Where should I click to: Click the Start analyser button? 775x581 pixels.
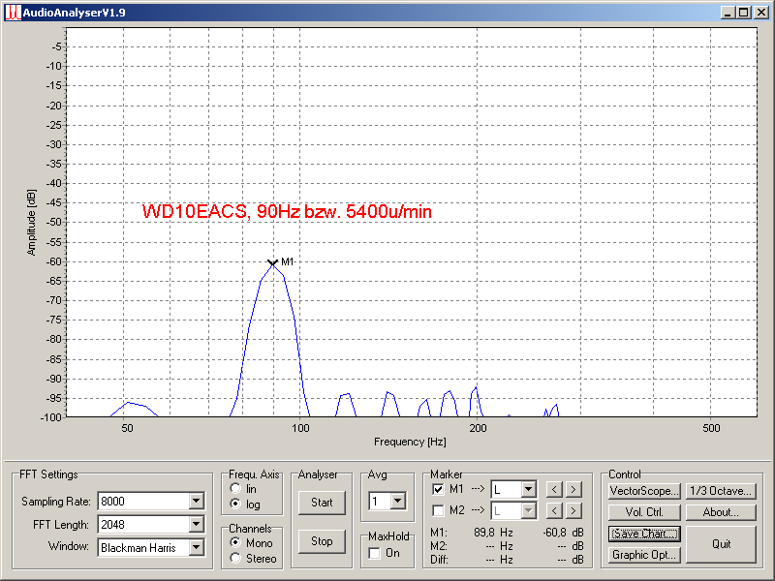click(x=322, y=503)
